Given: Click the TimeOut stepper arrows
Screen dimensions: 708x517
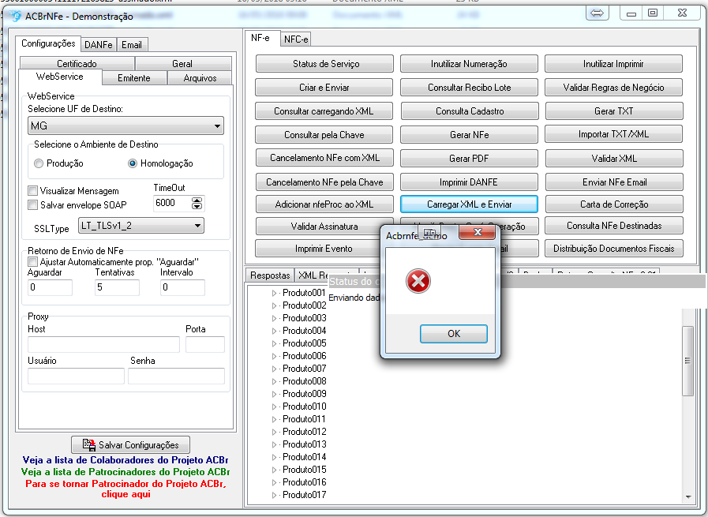Looking at the screenshot, I should (x=197, y=203).
